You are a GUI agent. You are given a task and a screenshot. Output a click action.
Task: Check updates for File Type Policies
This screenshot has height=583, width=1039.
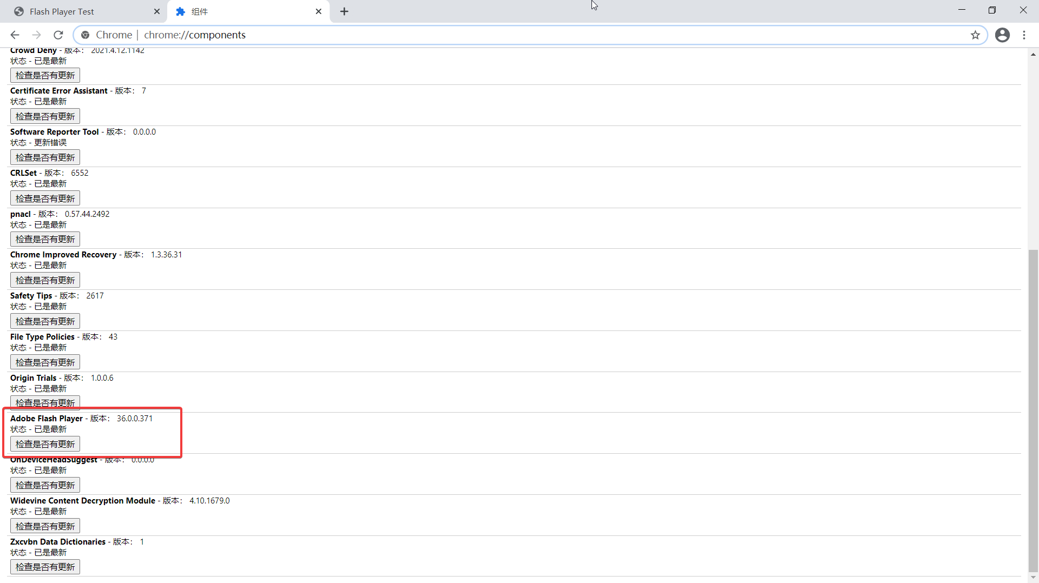tap(45, 362)
